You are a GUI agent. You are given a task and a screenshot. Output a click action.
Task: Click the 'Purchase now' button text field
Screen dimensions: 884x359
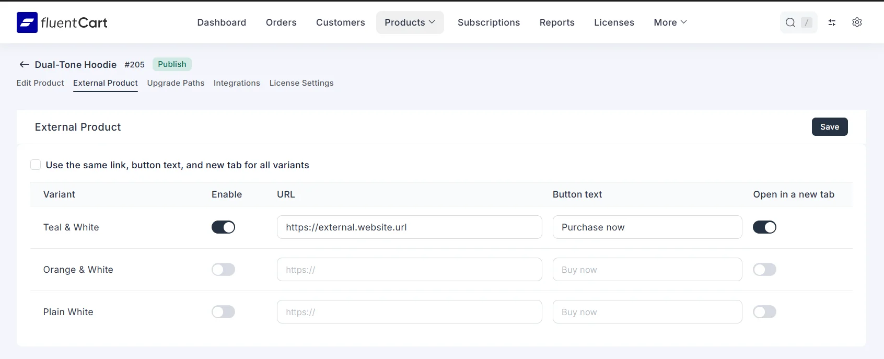(x=647, y=227)
